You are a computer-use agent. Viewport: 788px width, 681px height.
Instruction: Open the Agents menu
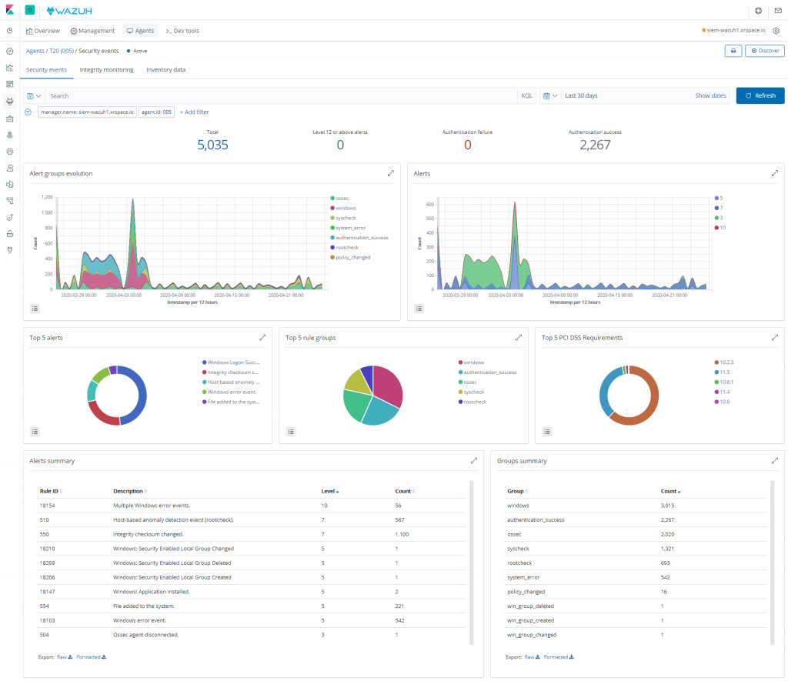140,31
